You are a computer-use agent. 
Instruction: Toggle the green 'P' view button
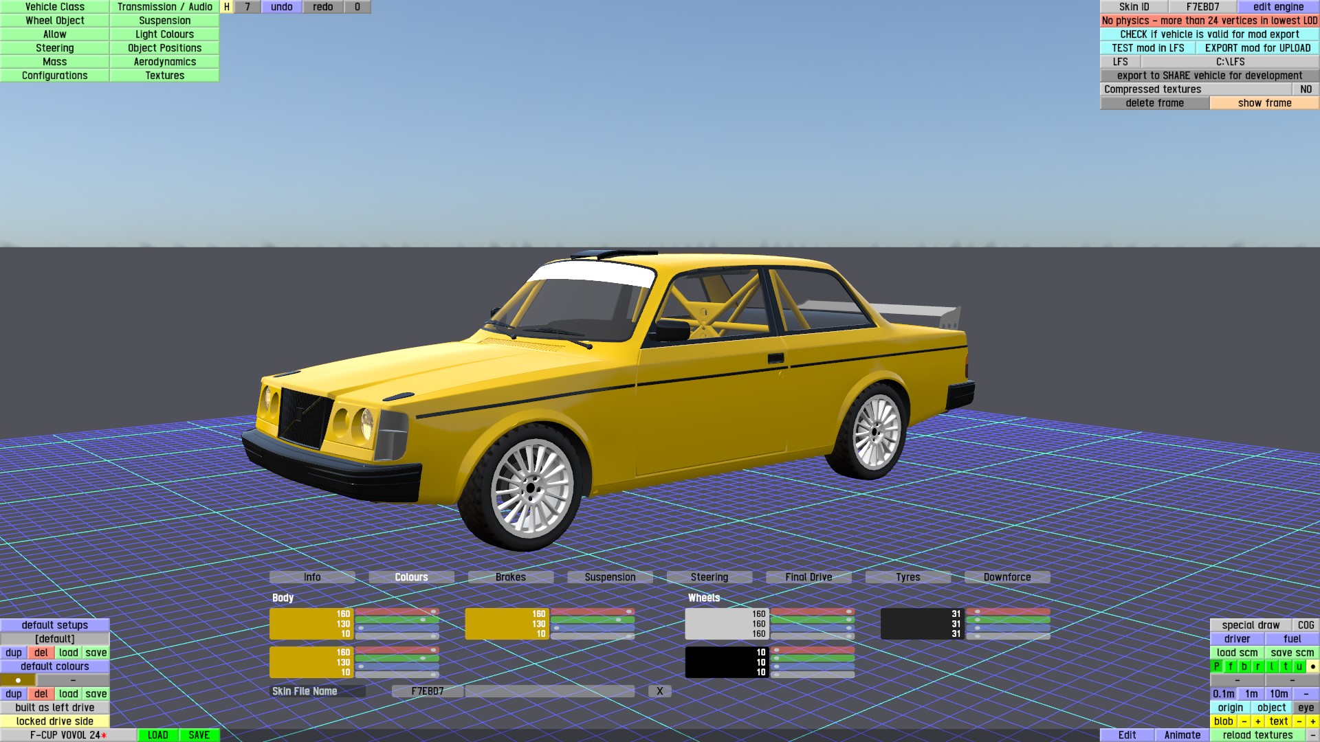coord(1216,666)
